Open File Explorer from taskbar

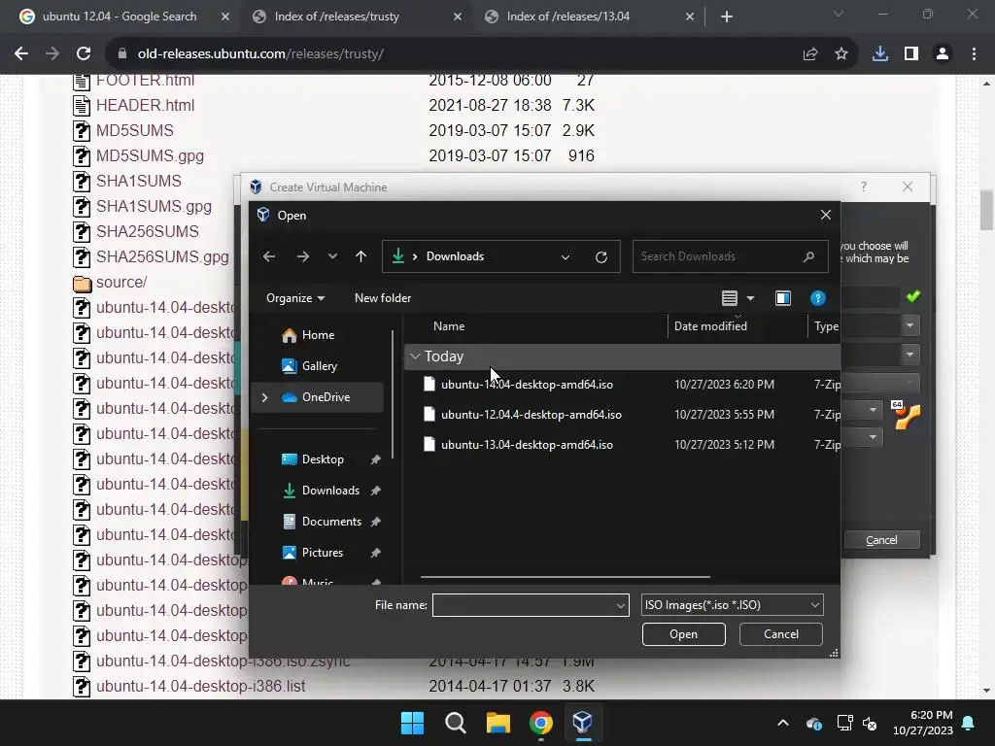click(x=498, y=723)
